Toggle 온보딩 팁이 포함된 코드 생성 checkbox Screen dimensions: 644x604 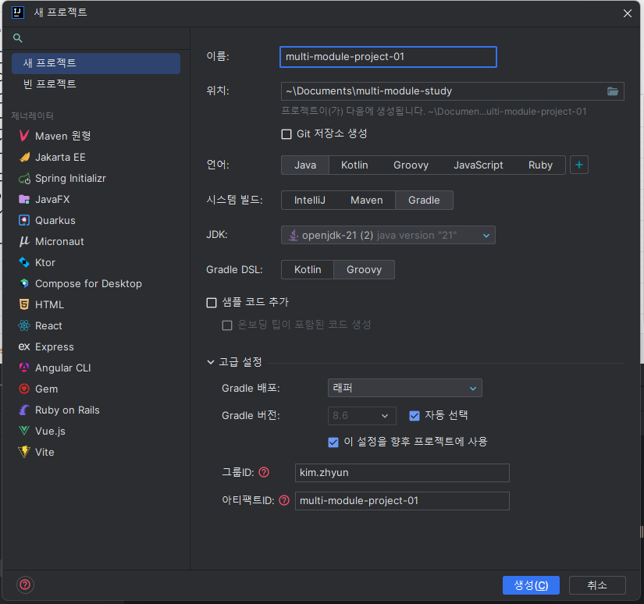pyautogui.click(x=227, y=325)
